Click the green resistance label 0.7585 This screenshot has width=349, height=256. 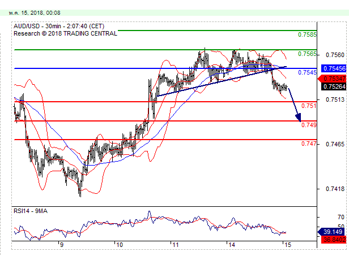point(307,34)
